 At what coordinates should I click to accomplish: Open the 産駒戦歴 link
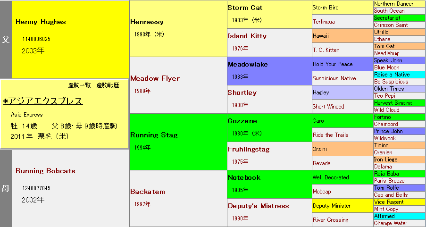108,85
